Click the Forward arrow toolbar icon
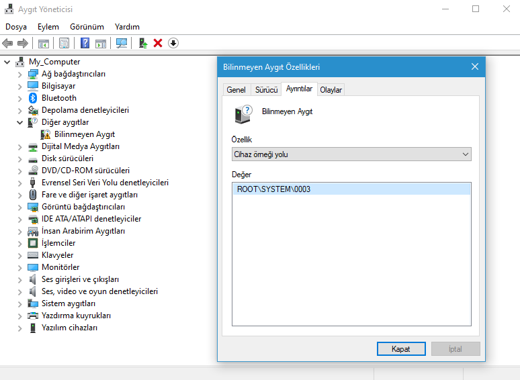This screenshot has height=380, width=520. 23,43
